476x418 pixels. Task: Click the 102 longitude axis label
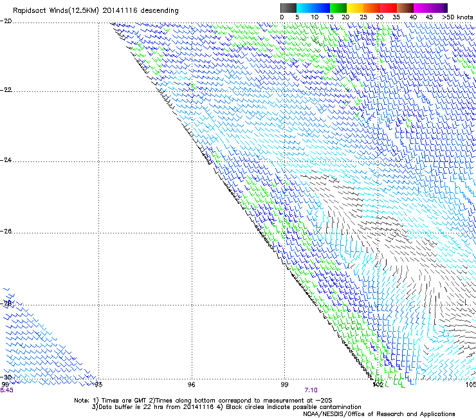[378, 385]
